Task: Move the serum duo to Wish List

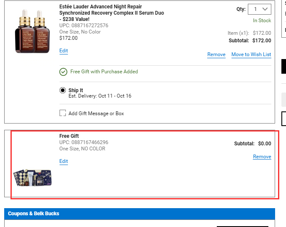Action: tap(251, 54)
